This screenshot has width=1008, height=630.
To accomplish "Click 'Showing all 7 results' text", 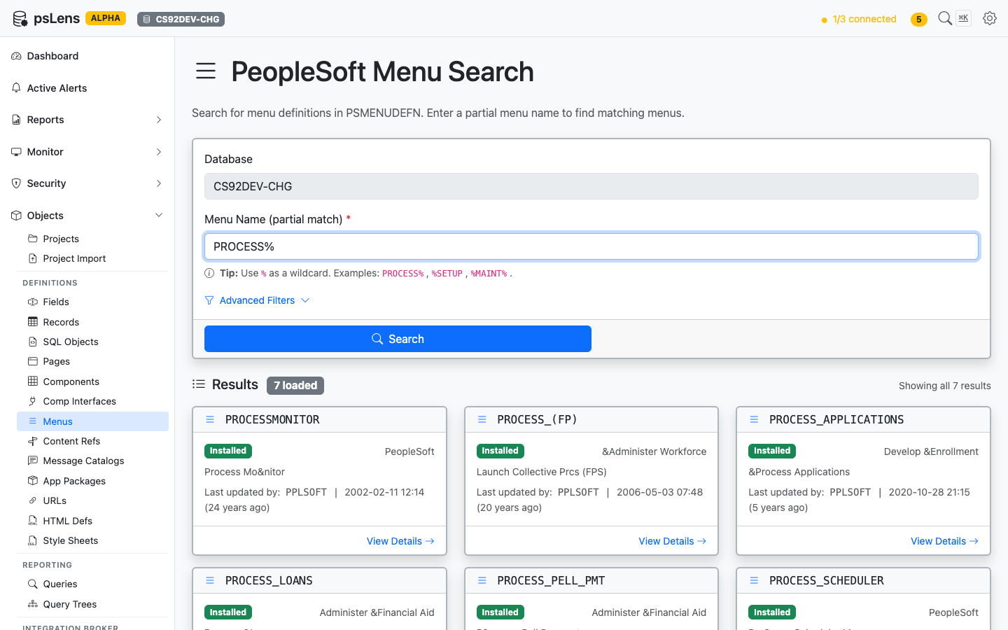I will click(945, 386).
